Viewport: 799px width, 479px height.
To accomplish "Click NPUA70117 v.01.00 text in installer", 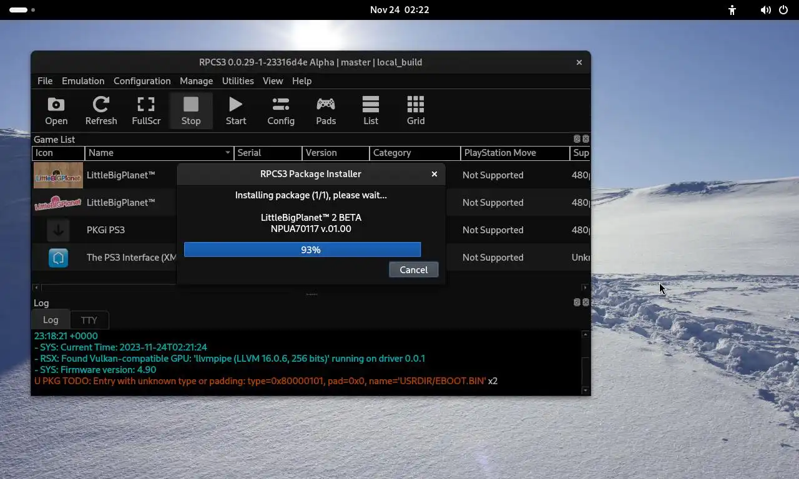I will click(311, 229).
